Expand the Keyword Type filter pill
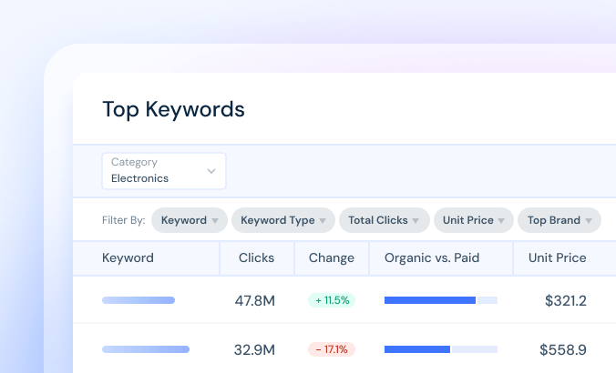 pos(282,220)
